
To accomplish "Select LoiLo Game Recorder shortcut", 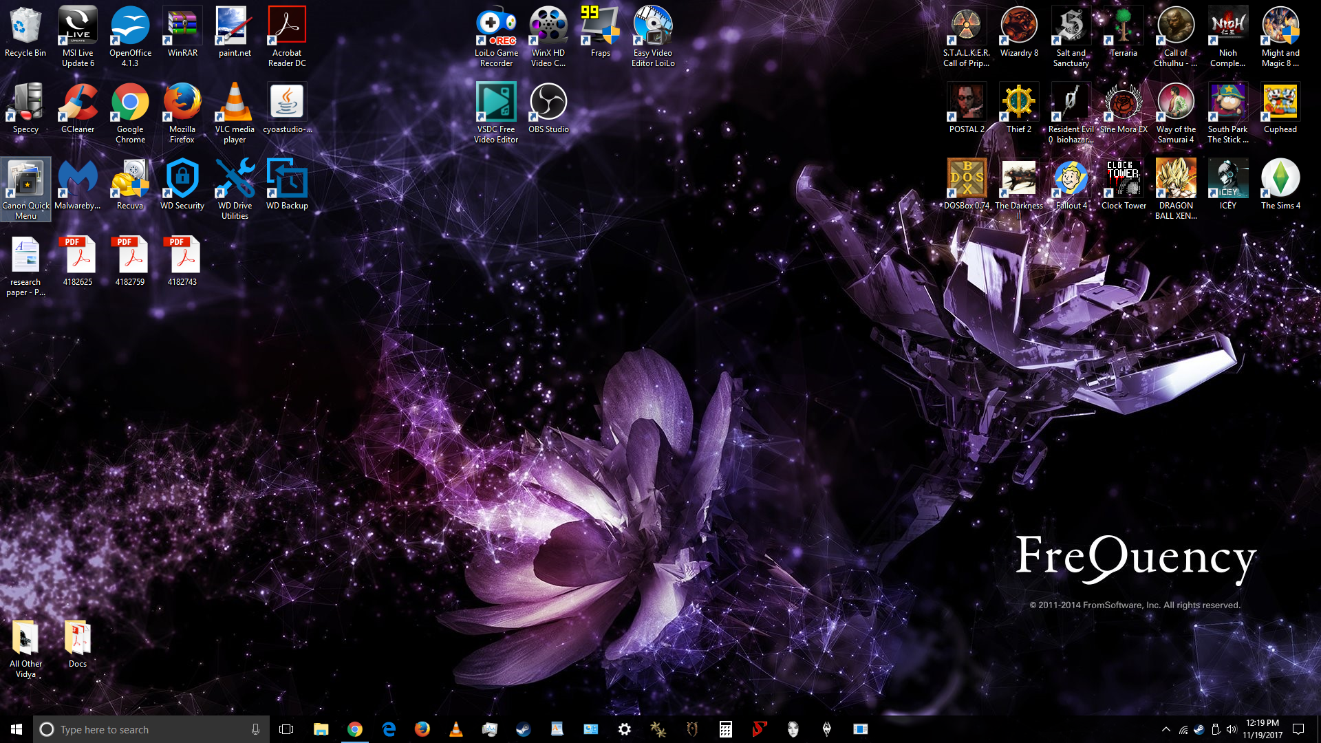I will [x=496, y=37].
